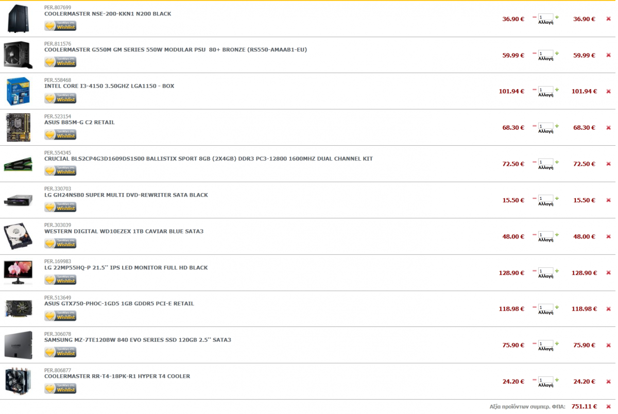Decrease quantity of Hyper T4 cooler

click(535, 380)
